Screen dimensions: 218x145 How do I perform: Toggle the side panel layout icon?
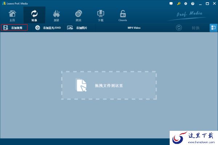[213, 28]
